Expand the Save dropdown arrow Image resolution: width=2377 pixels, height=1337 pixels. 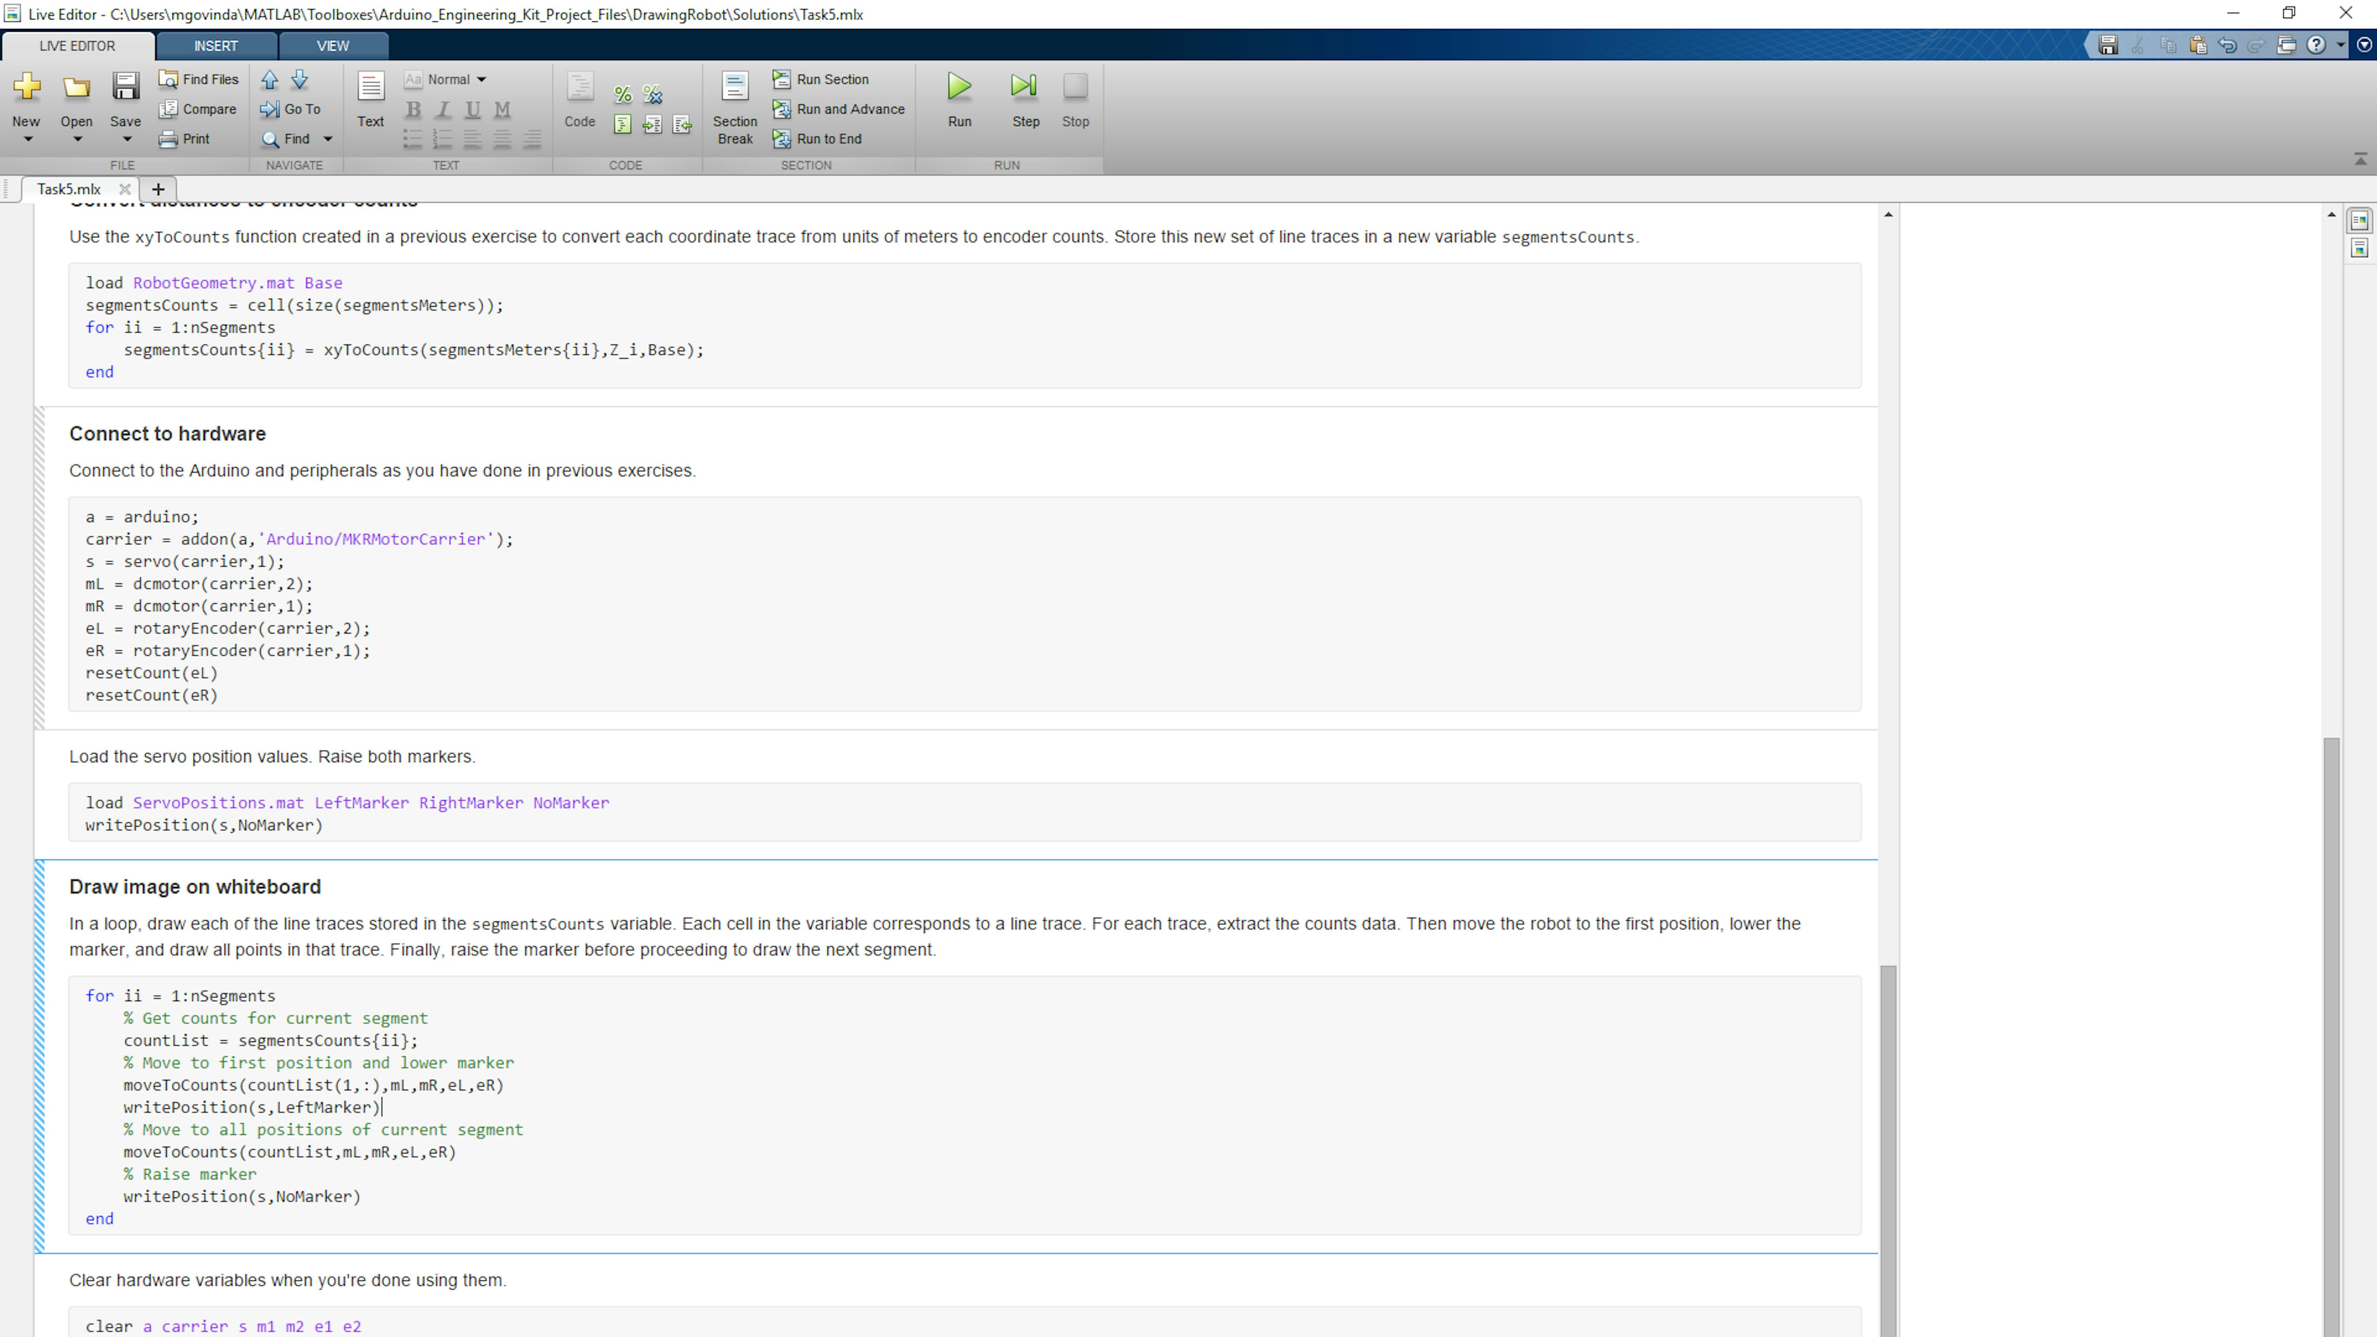coord(127,139)
